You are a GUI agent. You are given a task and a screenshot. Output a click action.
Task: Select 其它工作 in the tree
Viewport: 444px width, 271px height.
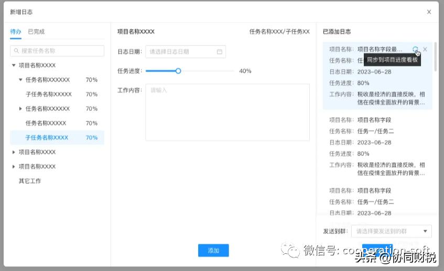pyautogui.click(x=30, y=181)
